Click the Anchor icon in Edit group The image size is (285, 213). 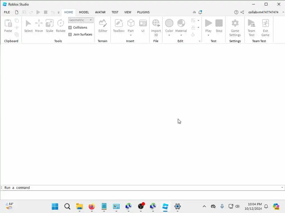coord(193,34)
